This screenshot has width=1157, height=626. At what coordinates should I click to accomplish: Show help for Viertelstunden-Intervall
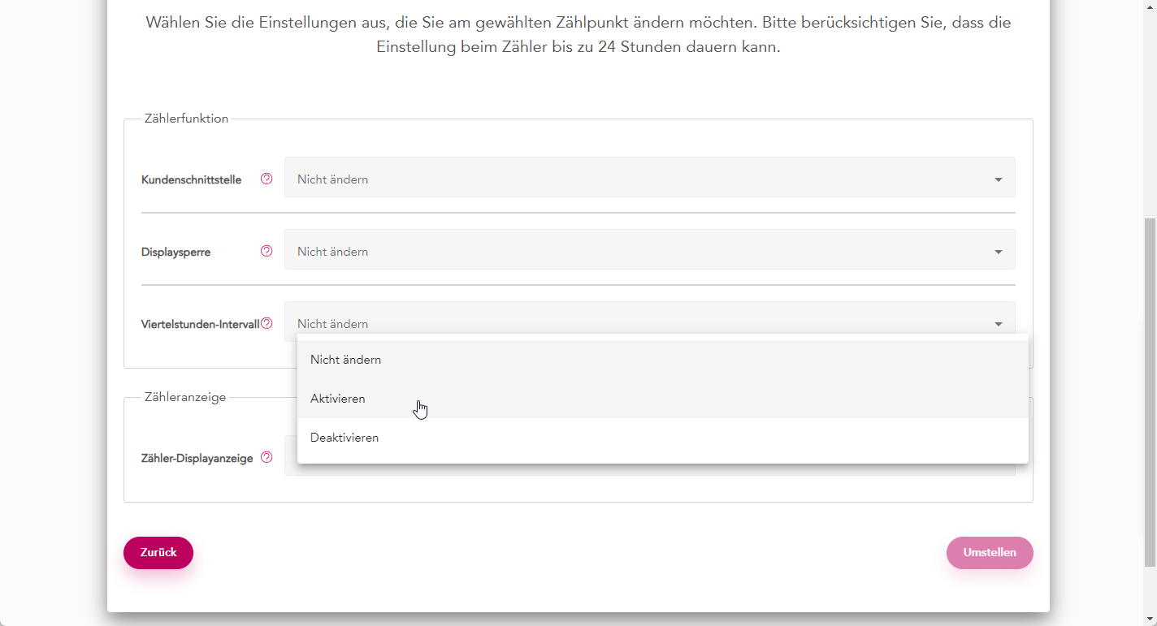coord(266,324)
